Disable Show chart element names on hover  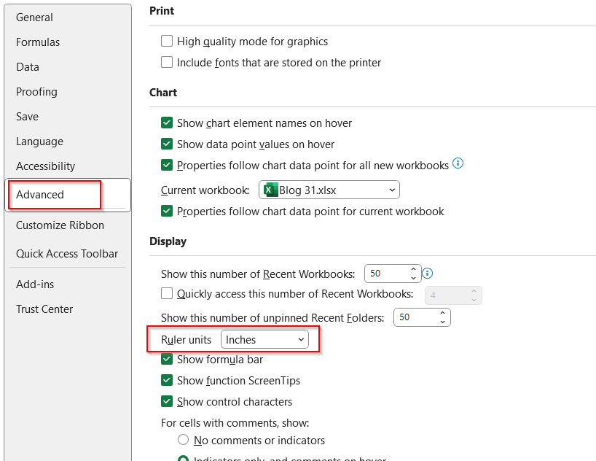pos(166,123)
